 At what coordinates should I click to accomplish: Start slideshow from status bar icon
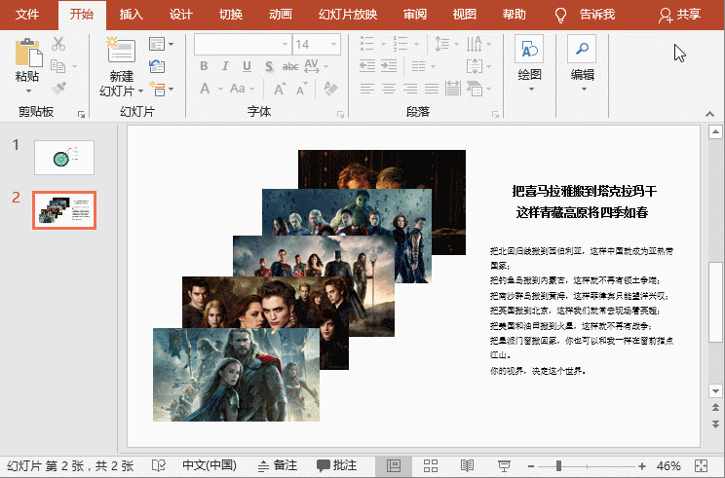coord(503,466)
